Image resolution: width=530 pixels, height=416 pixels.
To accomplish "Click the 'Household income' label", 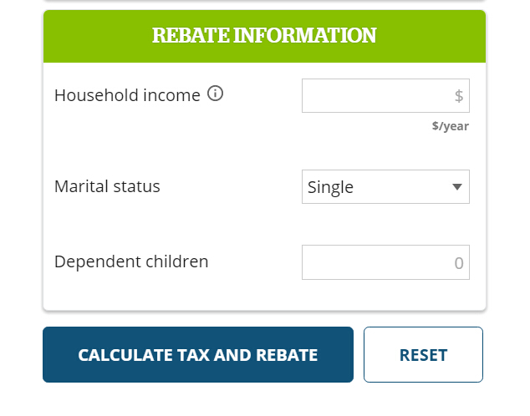I will pos(127,95).
